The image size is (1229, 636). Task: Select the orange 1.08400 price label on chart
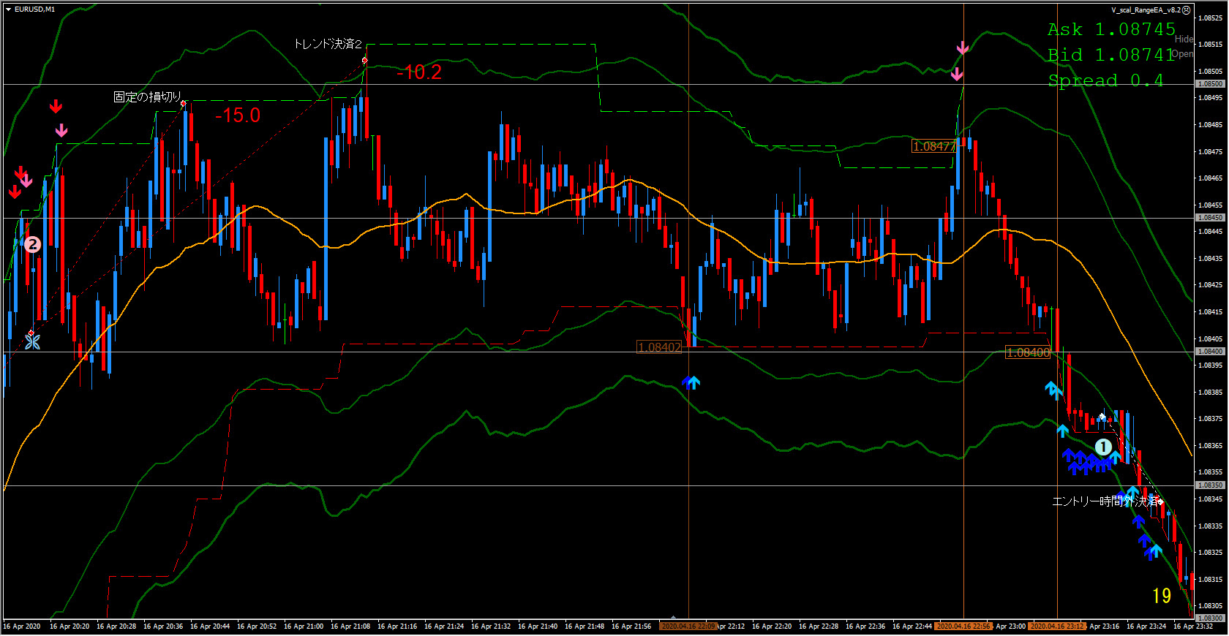pyautogui.click(x=1028, y=352)
